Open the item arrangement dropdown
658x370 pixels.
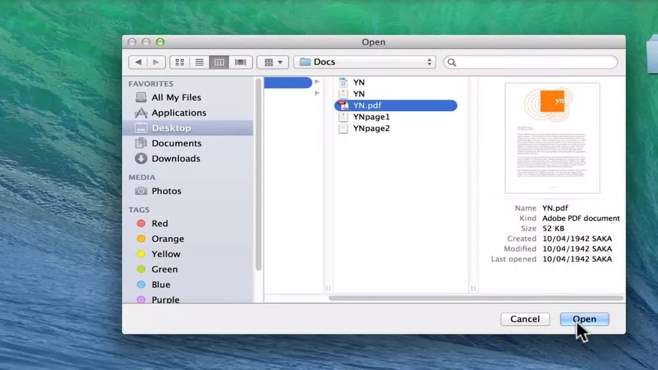pyautogui.click(x=272, y=62)
